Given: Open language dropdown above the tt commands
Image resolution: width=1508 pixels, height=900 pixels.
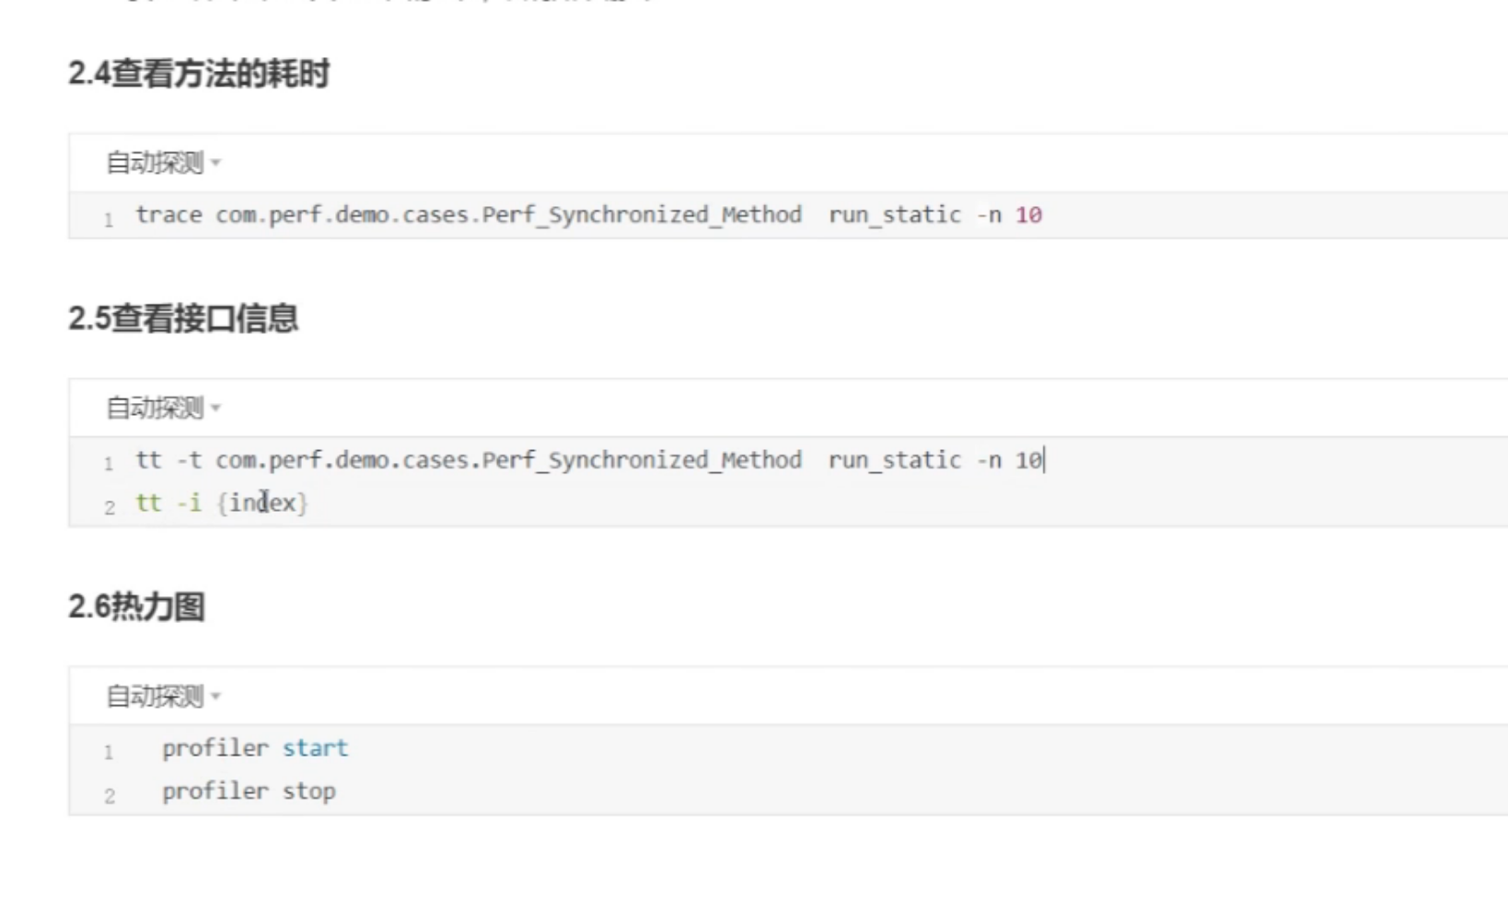Looking at the screenshot, I should click(163, 408).
